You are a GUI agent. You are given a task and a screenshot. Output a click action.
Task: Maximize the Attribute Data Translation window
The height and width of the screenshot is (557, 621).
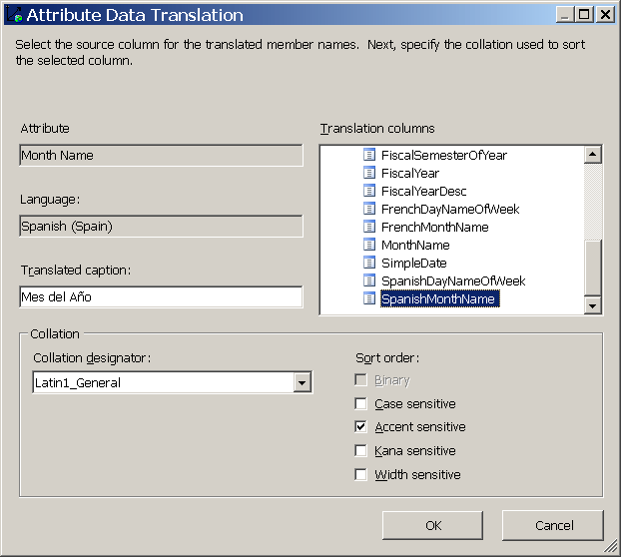pyautogui.click(x=585, y=15)
